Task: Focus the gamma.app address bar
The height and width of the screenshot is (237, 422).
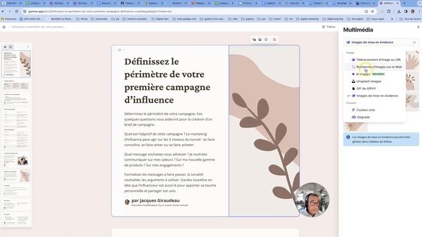Action: point(194,12)
